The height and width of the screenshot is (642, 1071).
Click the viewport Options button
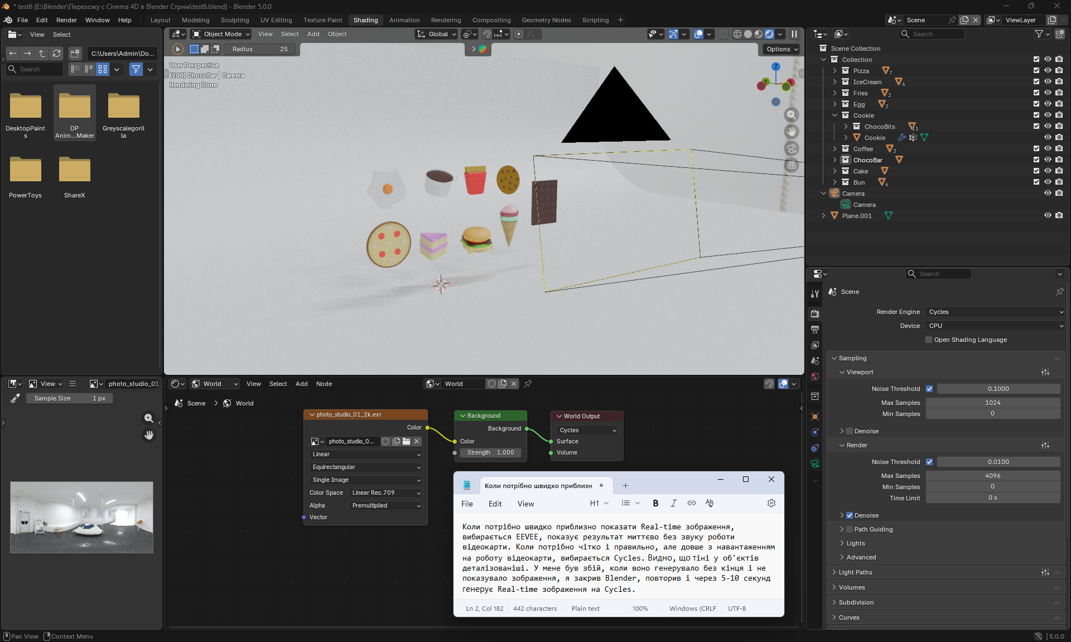(x=782, y=49)
